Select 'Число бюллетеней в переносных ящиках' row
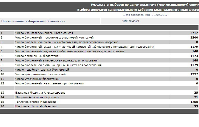The image size is (199, 127). click(57, 60)
